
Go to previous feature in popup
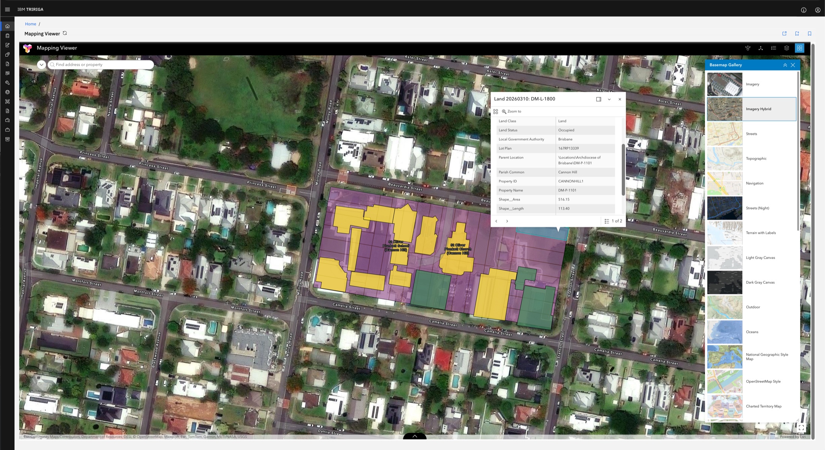tap(496, 221)
